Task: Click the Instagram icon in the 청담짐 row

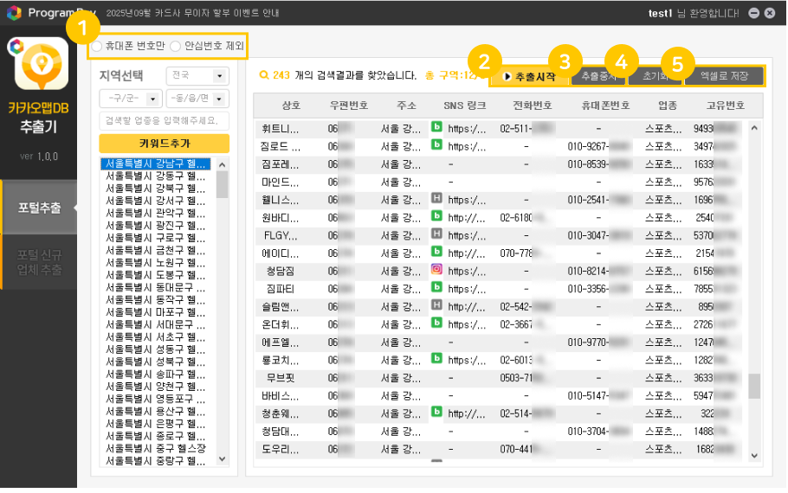Action: [x=437, y=269]
